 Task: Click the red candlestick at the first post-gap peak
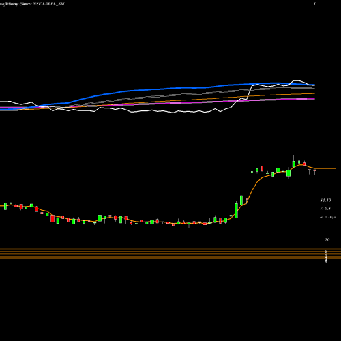click(x=262, y=168)
